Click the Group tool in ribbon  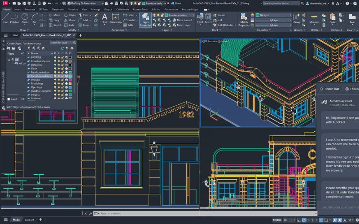click(x=297, y=18)
